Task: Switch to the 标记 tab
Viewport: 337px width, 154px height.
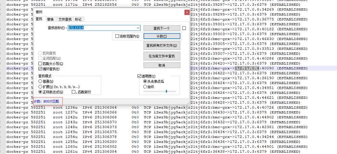Action: point(78,20)
